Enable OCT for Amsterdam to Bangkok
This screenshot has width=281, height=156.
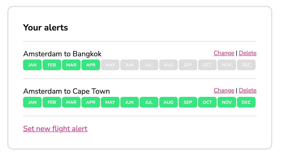coord(207,65)
